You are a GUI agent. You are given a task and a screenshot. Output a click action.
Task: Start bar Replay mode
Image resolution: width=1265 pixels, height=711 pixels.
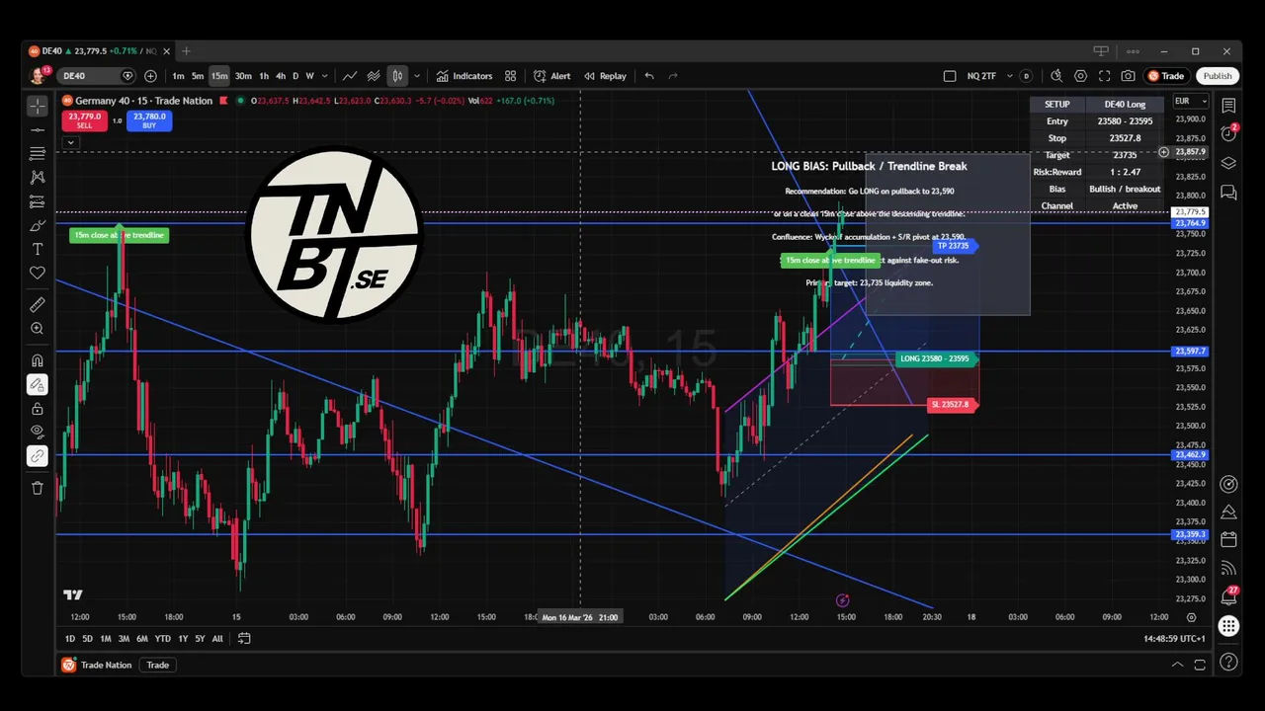(x=605, y=76)
